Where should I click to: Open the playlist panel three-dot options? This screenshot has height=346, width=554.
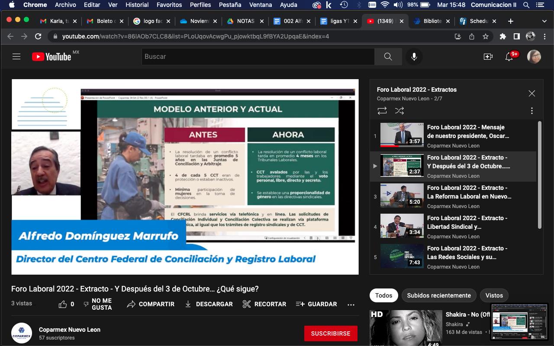(x=532, y=111)
